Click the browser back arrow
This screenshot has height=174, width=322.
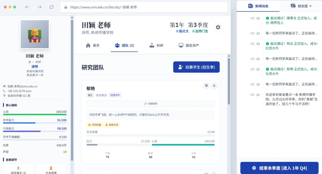(27, 7)
